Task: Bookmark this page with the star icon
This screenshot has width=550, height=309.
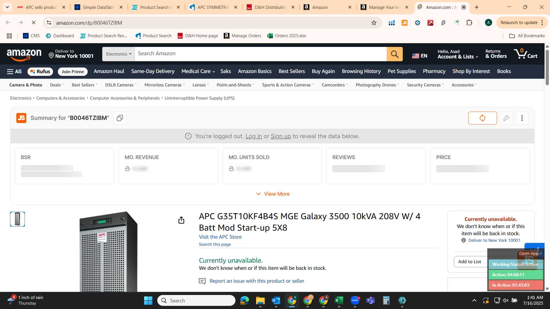Action: coord(374,23)
